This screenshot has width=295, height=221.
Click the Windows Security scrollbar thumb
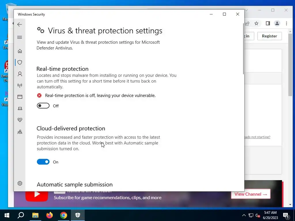(243, 48)
